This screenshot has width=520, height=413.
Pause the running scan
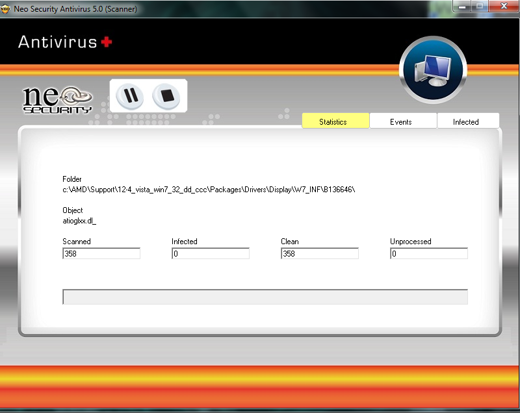coord(129,95)
